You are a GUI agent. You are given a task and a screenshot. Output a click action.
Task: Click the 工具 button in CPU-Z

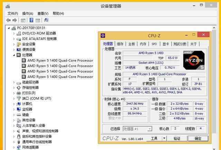click(x=154, y=138)
